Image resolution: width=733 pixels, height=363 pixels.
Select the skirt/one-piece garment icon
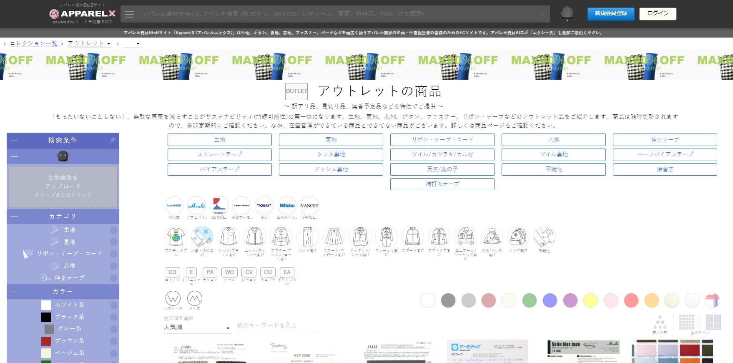click(334, 237)
